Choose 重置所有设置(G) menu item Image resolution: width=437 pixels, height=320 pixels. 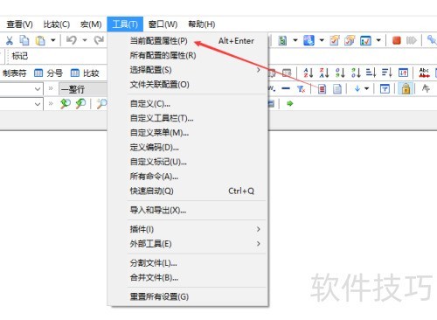click(x=188, y=296)
